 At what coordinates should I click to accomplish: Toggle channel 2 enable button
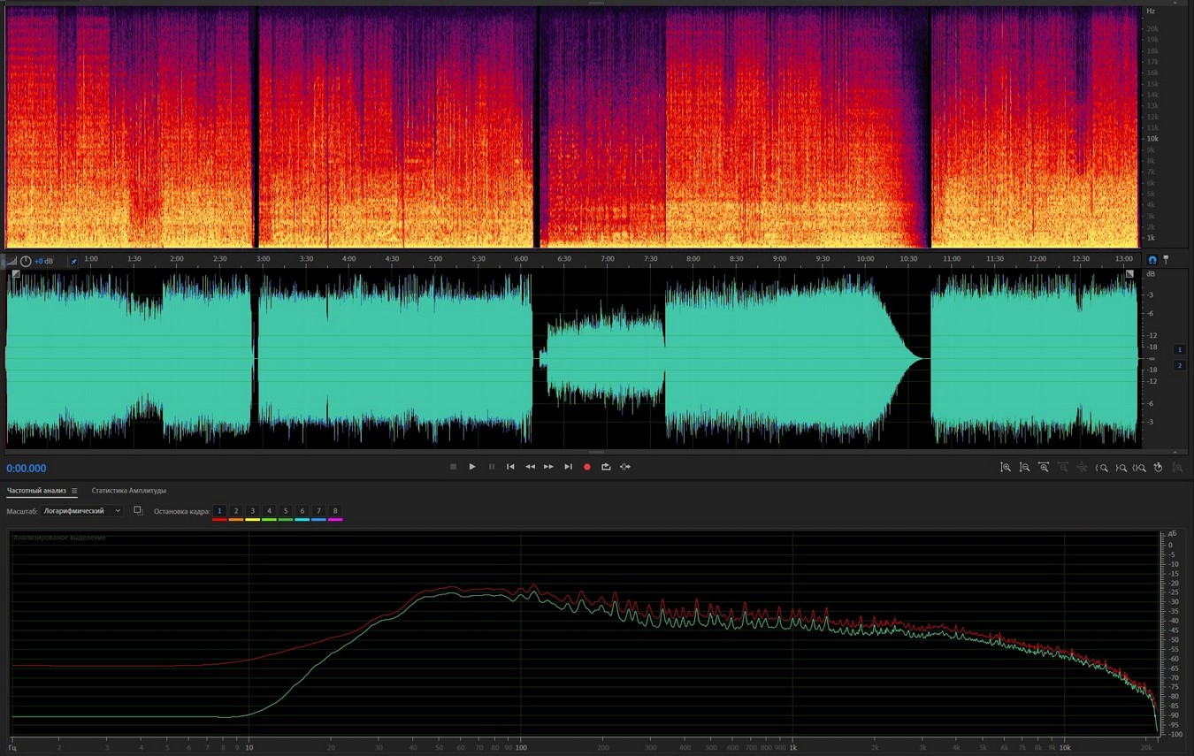(x=1179, y=365)
